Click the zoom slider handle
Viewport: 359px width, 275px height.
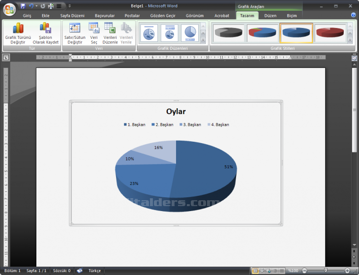click(326, 271)
